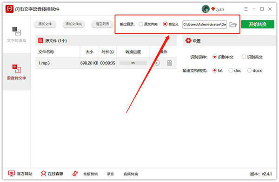Screen dimensions: 279x182
Task: Choose 识别英文 language option
Action: coord(244,57)
